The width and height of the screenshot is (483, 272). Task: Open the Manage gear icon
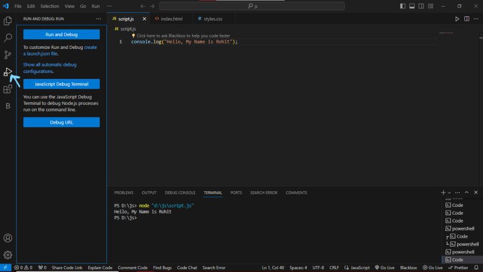tap(8, 255)
